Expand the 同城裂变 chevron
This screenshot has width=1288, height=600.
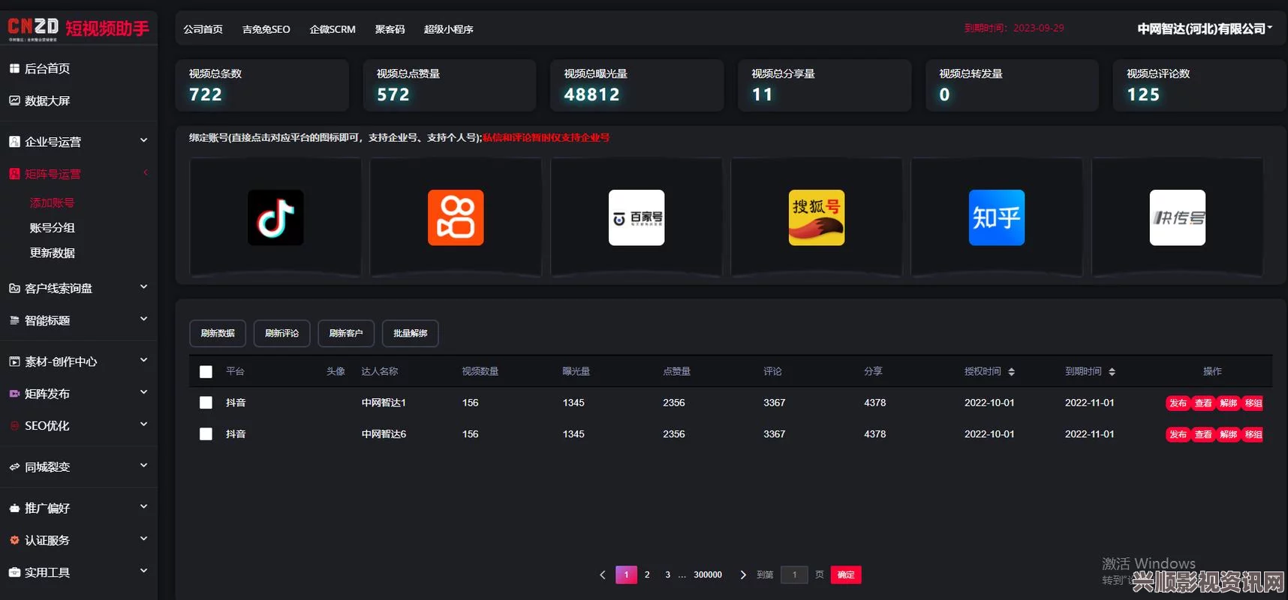point(143,465)
